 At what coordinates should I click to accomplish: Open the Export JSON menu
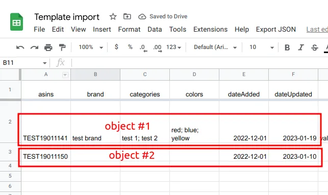click(x=275, y=29)
